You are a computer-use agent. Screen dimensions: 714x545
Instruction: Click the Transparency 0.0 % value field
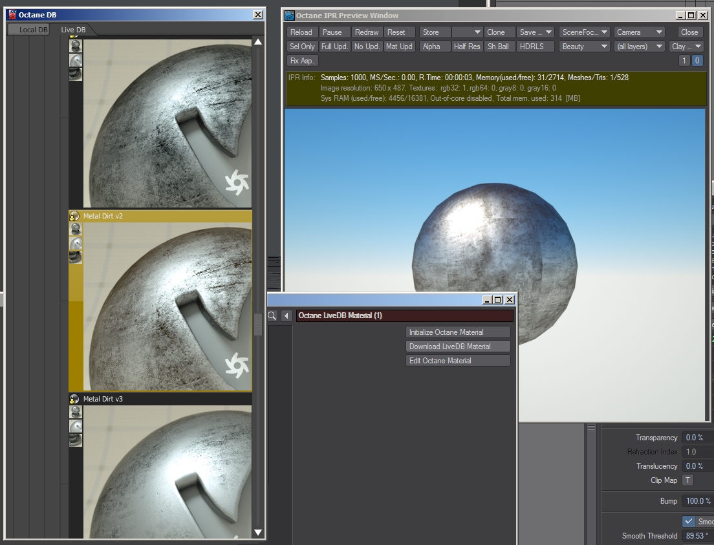pos(698,438)
